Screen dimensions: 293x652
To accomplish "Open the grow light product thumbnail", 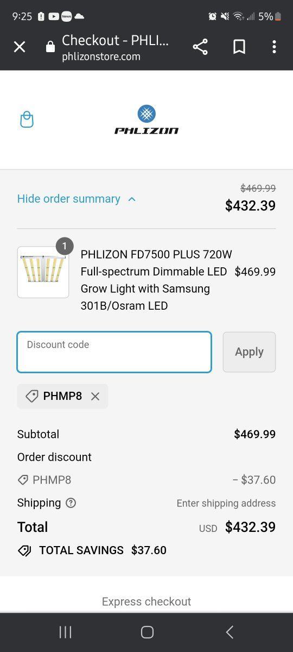I will (43, 272).
